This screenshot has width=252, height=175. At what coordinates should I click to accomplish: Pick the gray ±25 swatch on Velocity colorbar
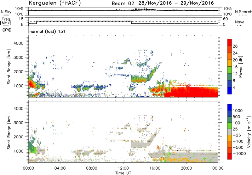tap(230, 132)
